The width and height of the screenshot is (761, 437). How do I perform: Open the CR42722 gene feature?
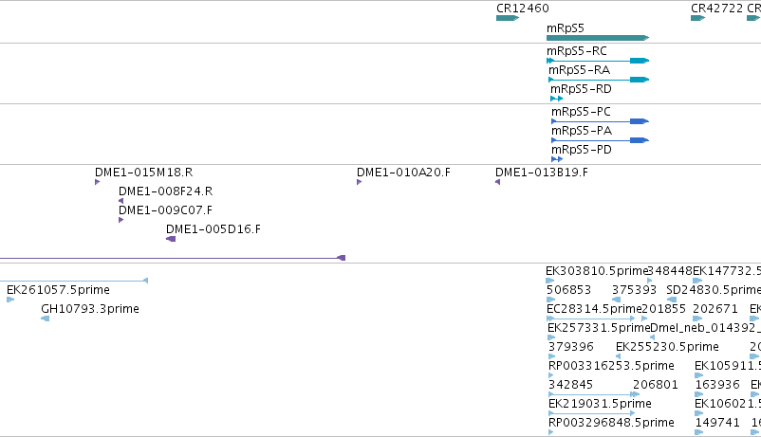698,18
